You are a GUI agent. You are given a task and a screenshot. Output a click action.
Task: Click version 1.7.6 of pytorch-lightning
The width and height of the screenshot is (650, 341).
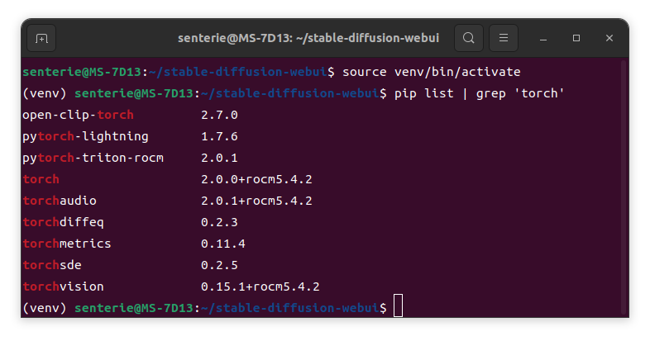tap(219, 136)
